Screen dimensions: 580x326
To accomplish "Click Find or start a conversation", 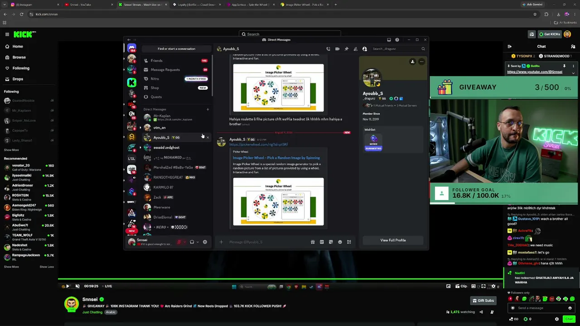I will [x=176, y=49].
